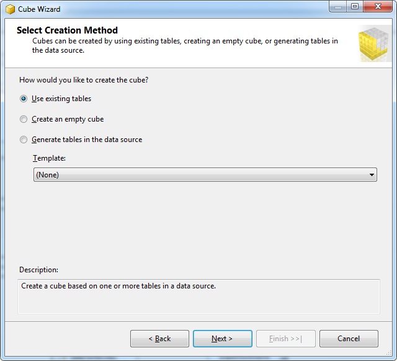397x361 pixels.
Task: Click the 'Description:' label
Action: [x=38, y=270]
